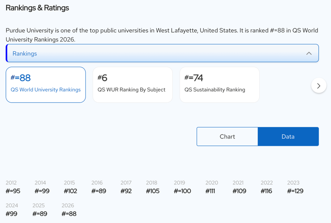
Task: Choose the QS Sustainability Ranking card
Action: click(x=219, y=85)
